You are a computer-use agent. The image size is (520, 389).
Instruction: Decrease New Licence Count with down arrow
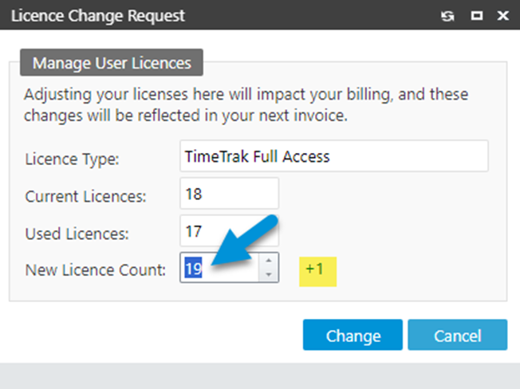click(x=270, y=276)
